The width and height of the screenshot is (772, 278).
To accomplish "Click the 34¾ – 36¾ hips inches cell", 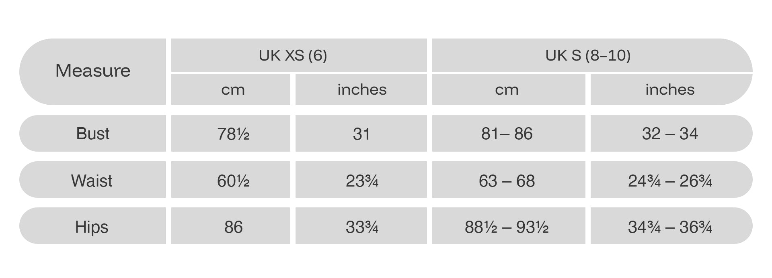I will (670, 227).
